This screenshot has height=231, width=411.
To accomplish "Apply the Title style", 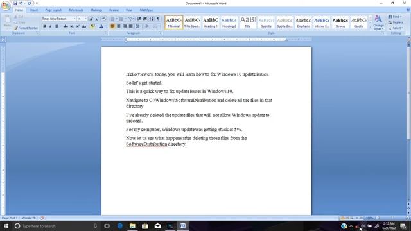I will point(247,22).
